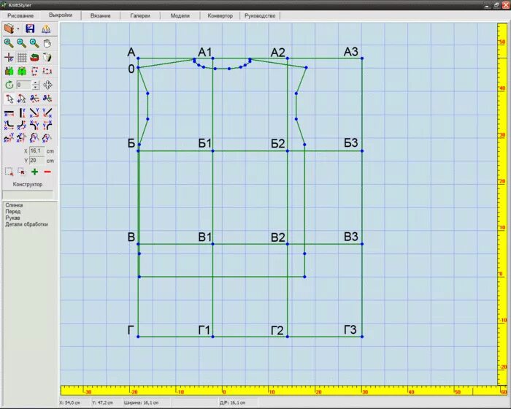Image resolution: width=511 pixels, height=409 pixels.
Task: Select the horizontal line X tool
Action: click(x=9, y=113)
